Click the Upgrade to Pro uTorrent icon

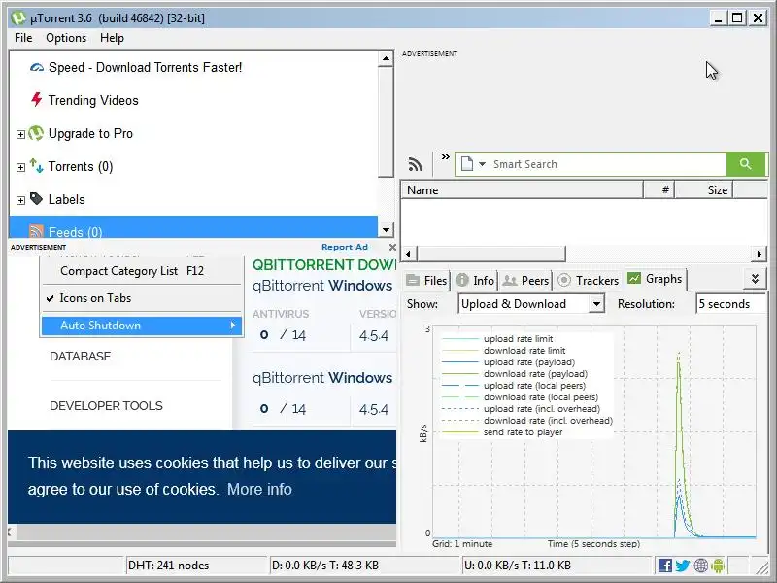pos(36,133)
